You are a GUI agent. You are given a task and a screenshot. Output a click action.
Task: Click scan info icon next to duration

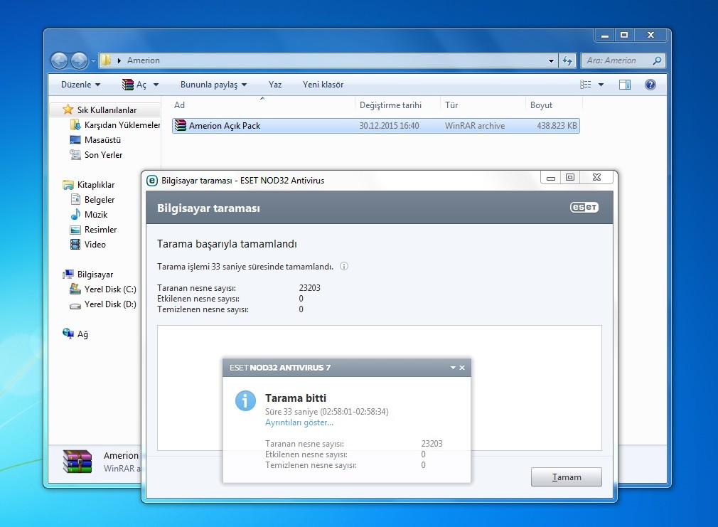click(x=344, y=266)
